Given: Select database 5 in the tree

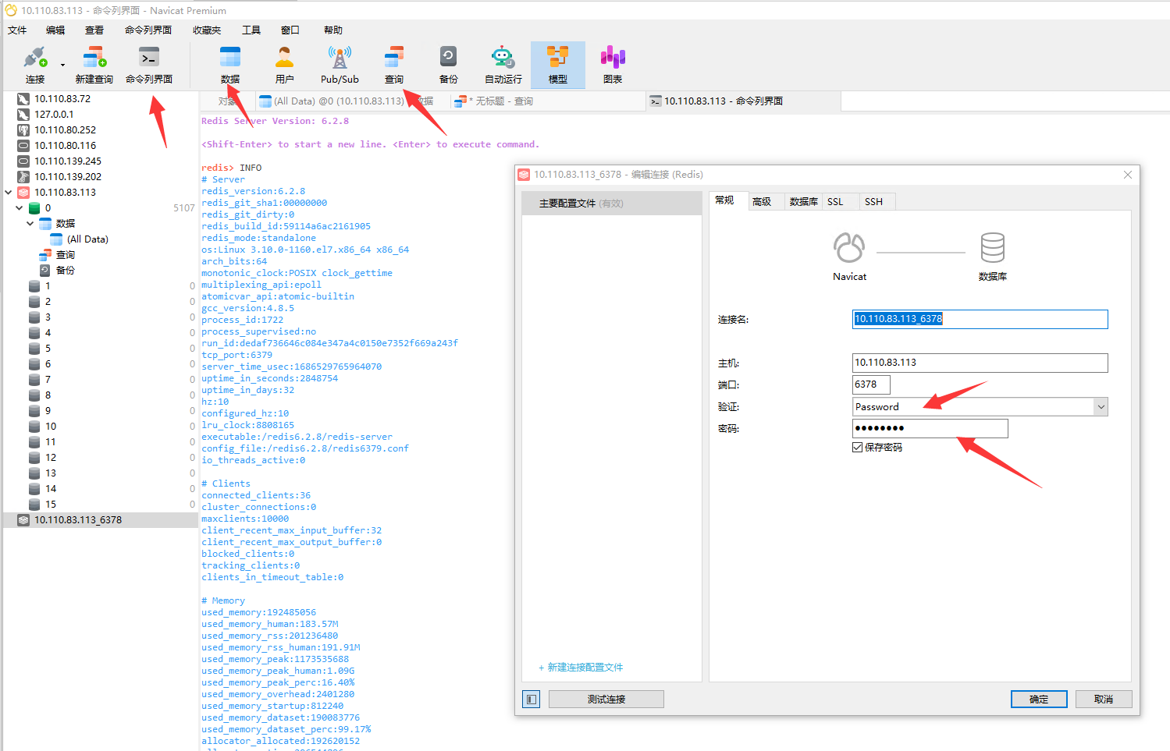Looking at the screenshot, I should tap(48, 348).
